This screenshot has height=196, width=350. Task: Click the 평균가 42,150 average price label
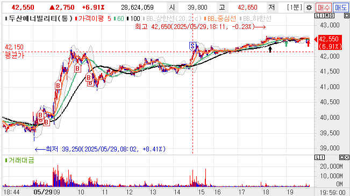coord(15,52)
